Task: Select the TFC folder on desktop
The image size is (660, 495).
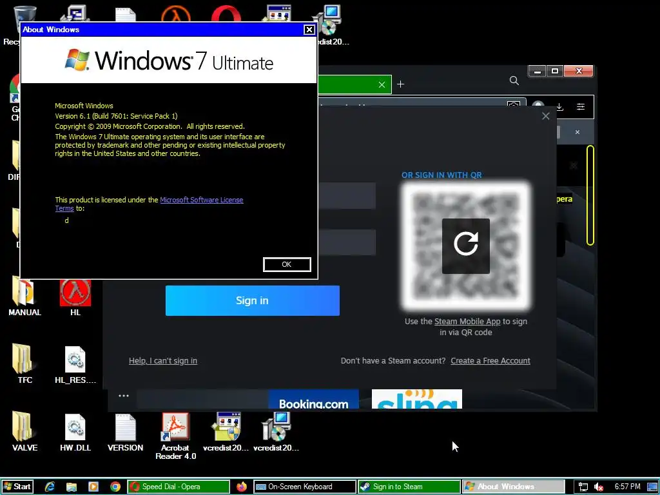Action: [x=24, y=365]
